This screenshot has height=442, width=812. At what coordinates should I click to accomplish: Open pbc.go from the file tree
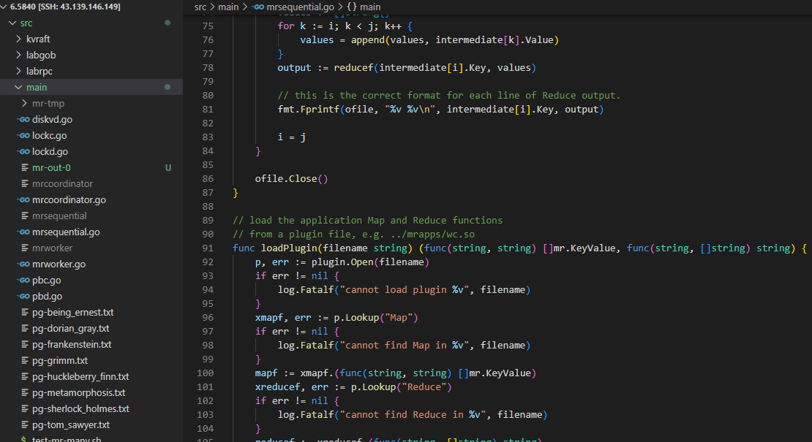(47, 281)
